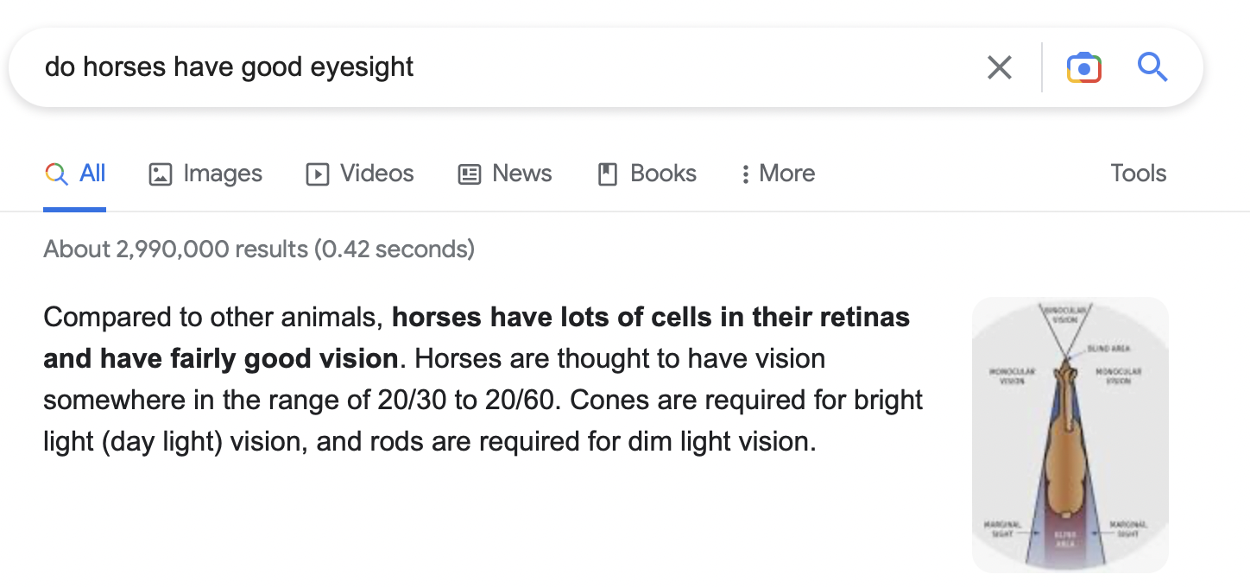Viewport: 1250px width, 587px height.
Task: Click the bookmark icon beside Books
Action: 608,174
